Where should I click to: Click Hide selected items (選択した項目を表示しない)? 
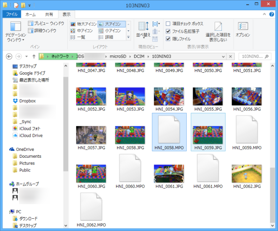[218, 32]
